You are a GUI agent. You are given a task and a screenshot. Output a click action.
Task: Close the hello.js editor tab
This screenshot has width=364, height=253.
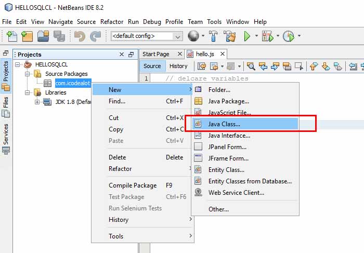[x=223, y=54]
